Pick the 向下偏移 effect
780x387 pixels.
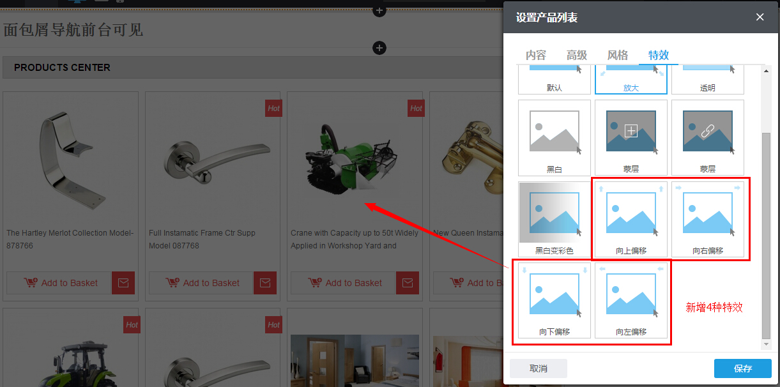click(554, 300)
